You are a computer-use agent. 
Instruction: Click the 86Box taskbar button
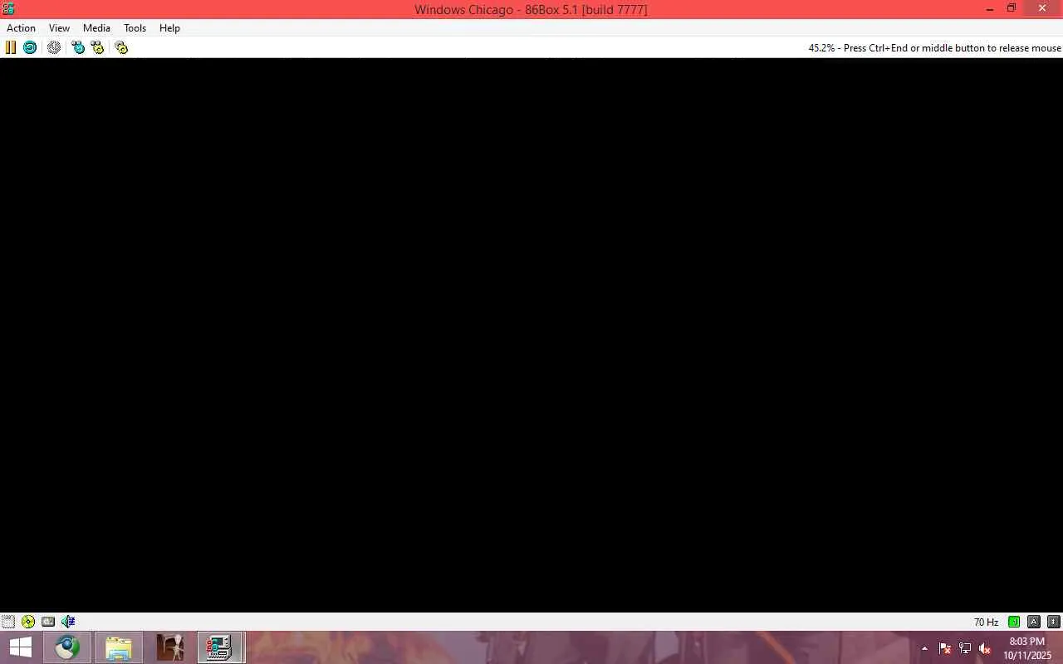[x=220, y=647]
